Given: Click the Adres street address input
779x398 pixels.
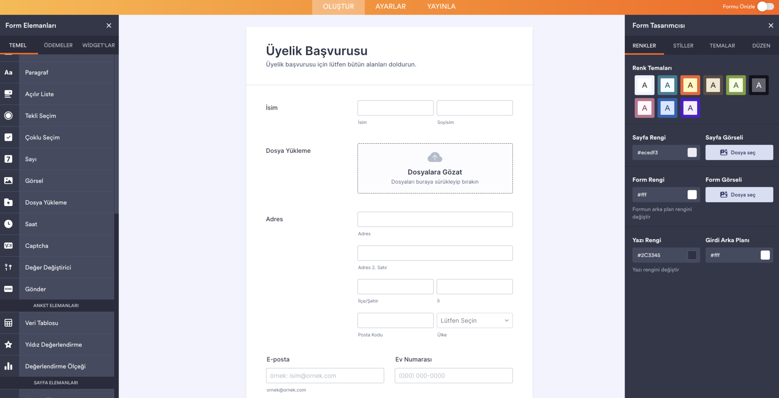Looking at the screenshot, I should click(x=435, y=219).
